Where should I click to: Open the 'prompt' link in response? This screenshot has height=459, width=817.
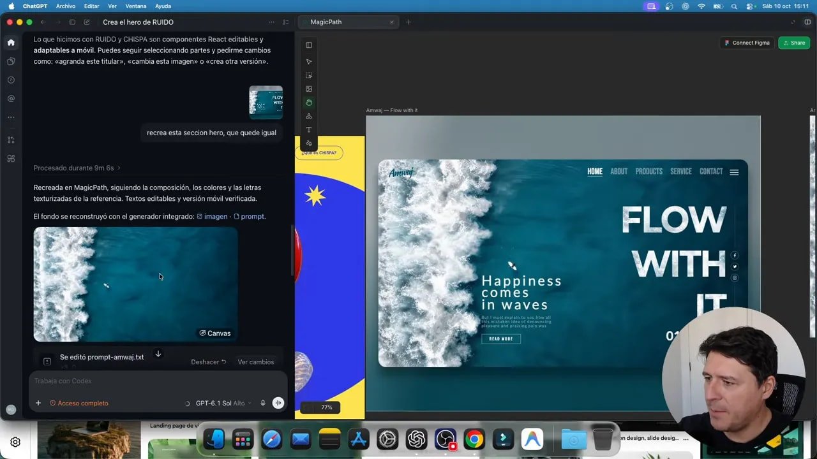(x=249, y=217)
